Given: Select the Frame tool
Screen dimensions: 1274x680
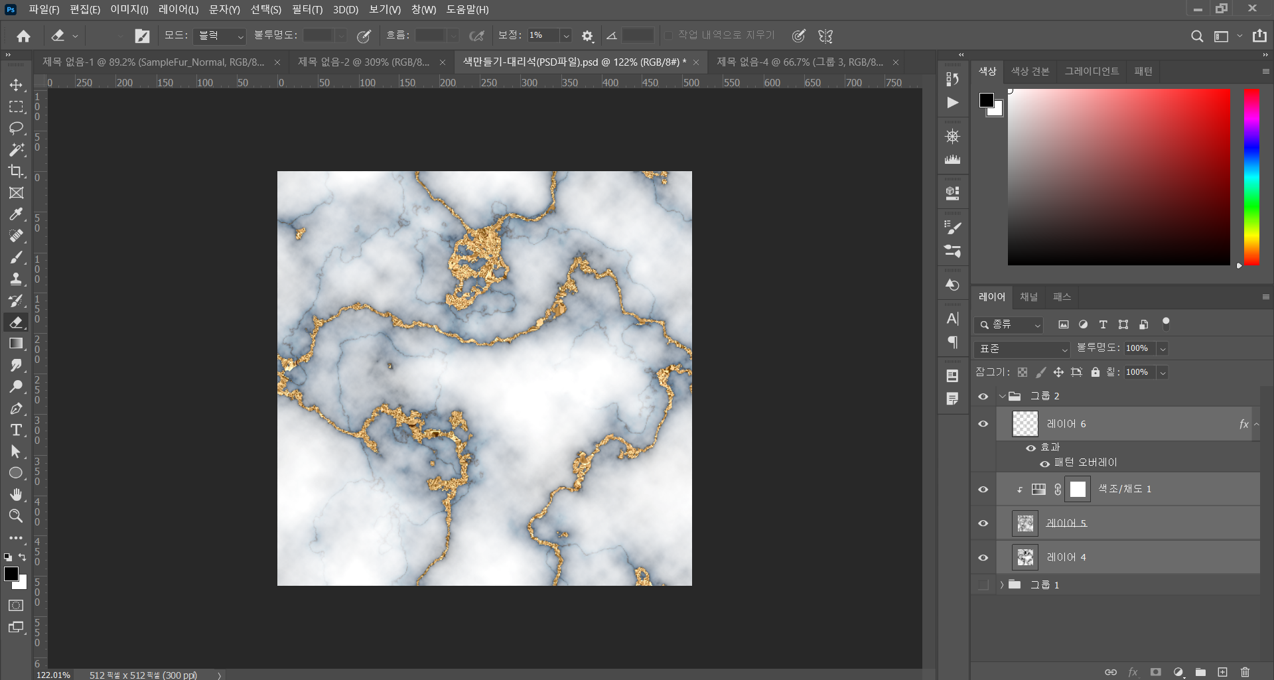Looking at the screenshot, I should click(x=17, y=193).
